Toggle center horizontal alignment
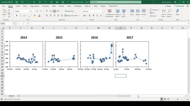190x106 pixels. (x=51, y=16)
